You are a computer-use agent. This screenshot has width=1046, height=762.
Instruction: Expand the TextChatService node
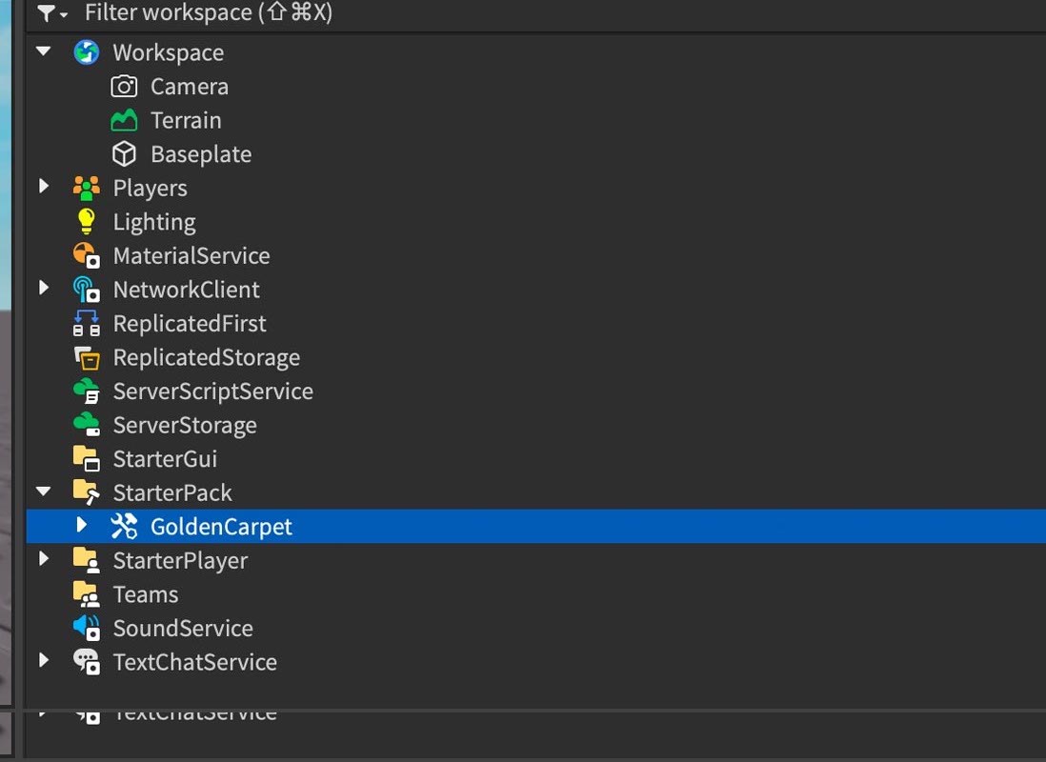44,661
